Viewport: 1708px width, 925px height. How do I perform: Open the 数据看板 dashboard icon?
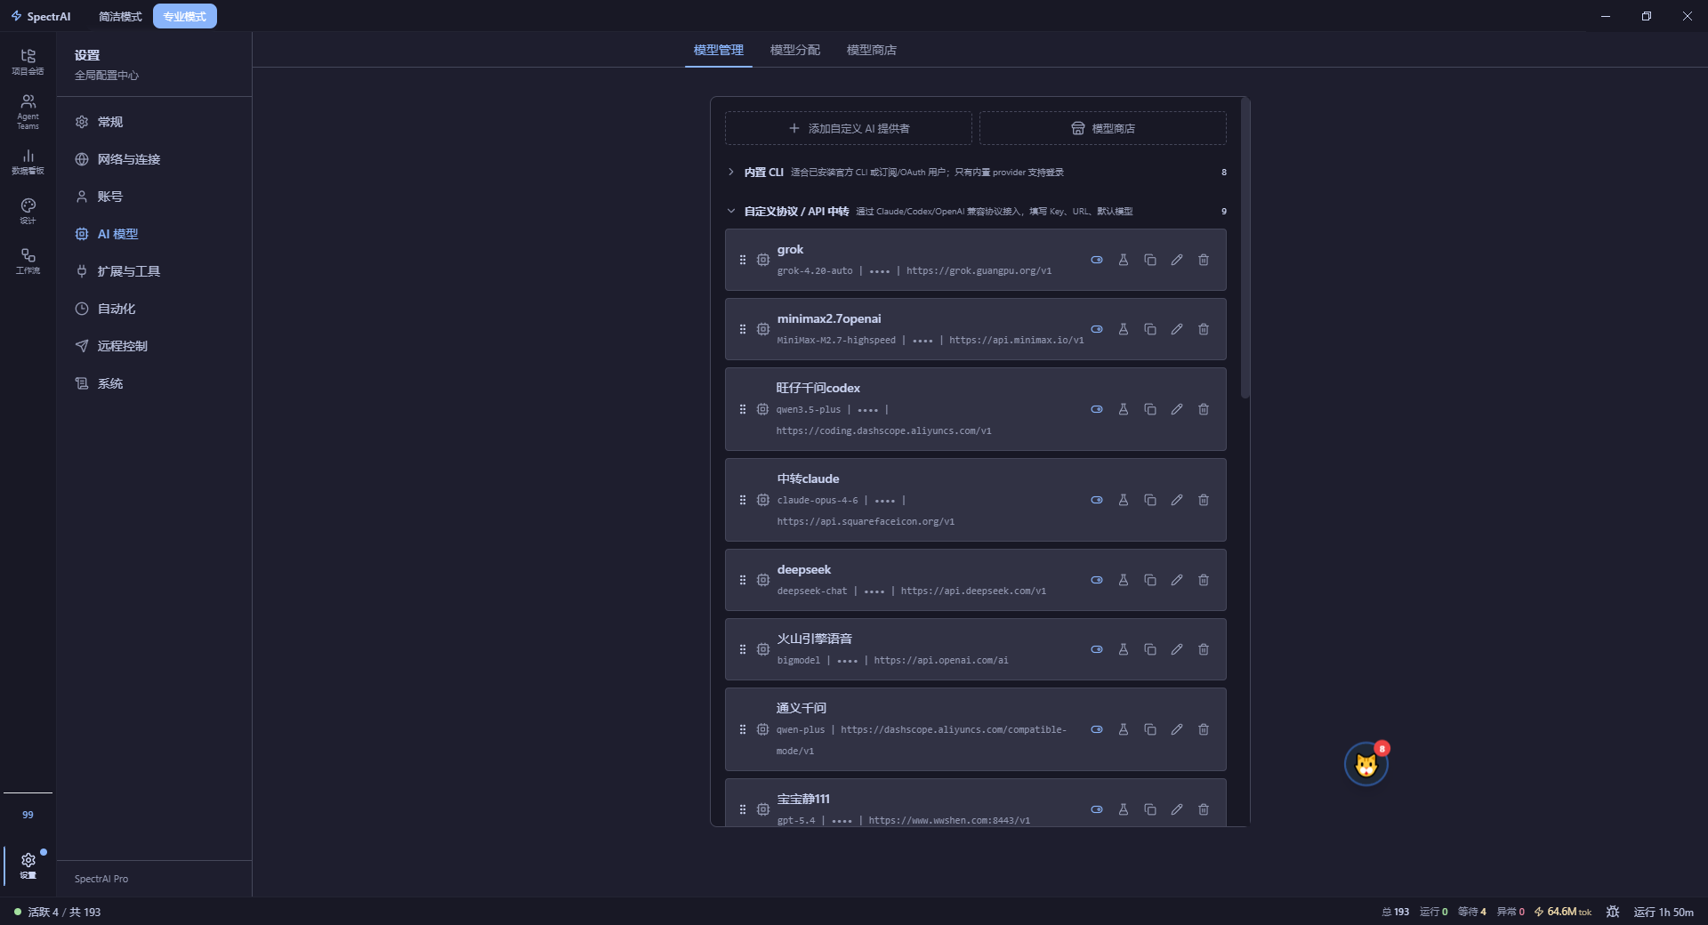[28, 161]
